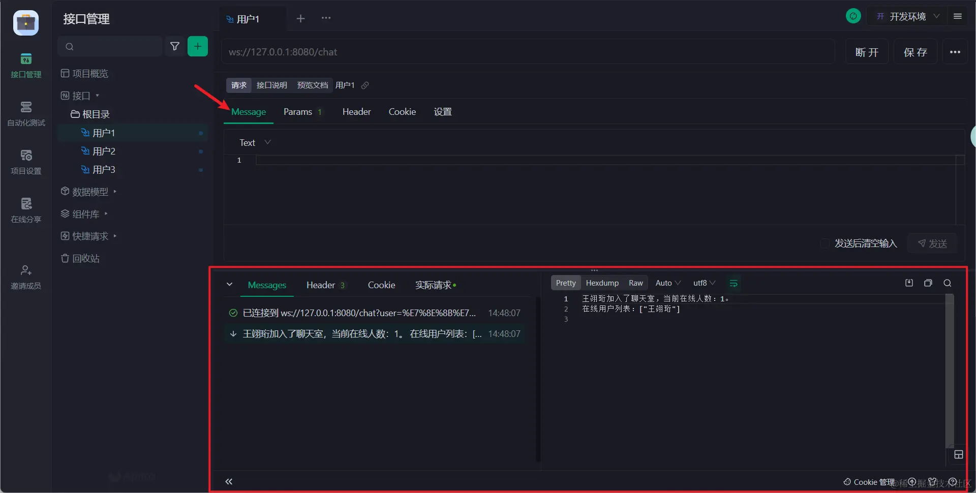Select the 已连接到 connection log row

pos(375,313)
